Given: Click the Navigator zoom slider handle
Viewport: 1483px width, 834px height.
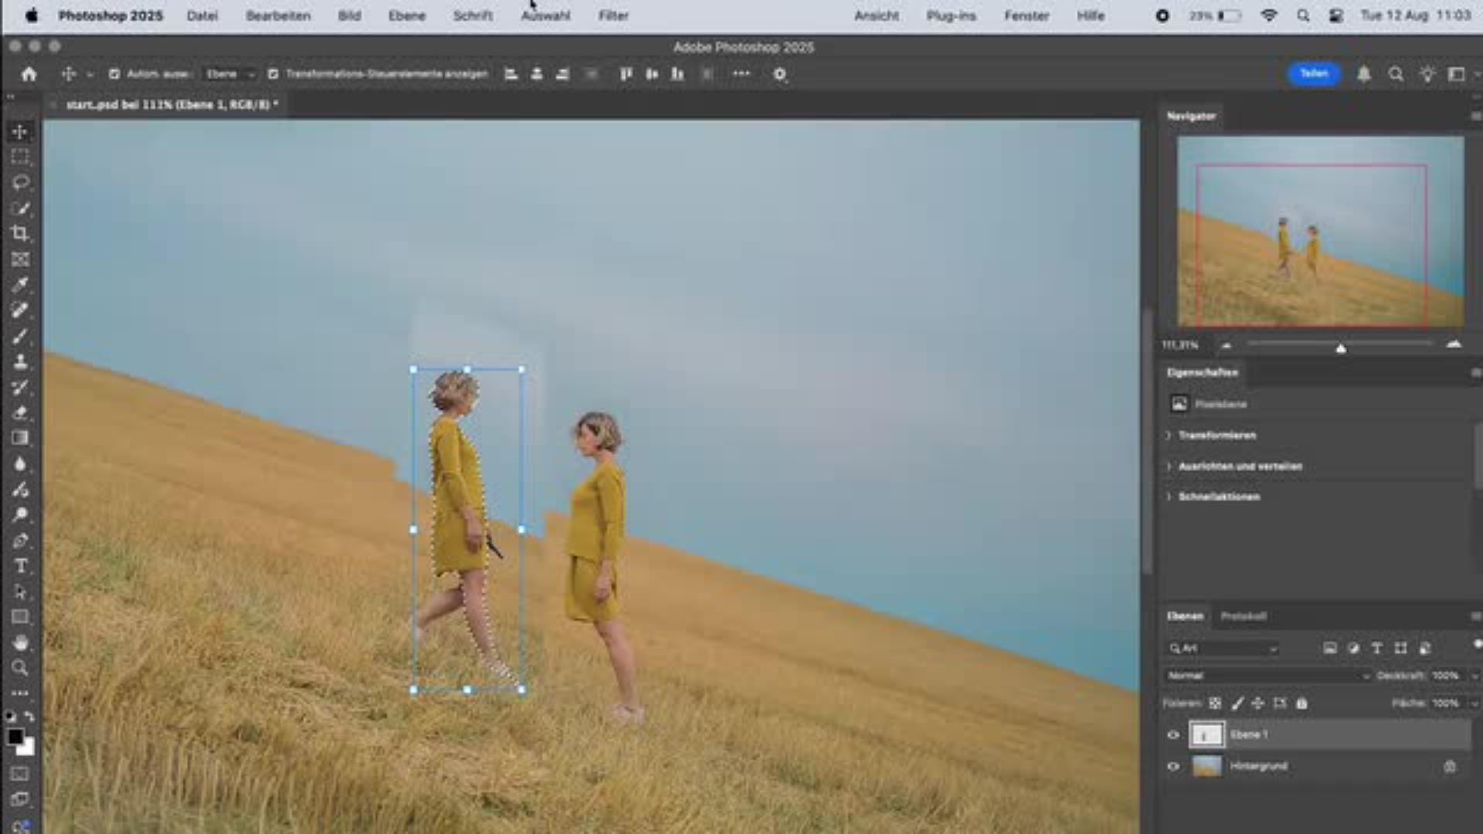Looking at the screenshot, I should tap(1341, 348).
